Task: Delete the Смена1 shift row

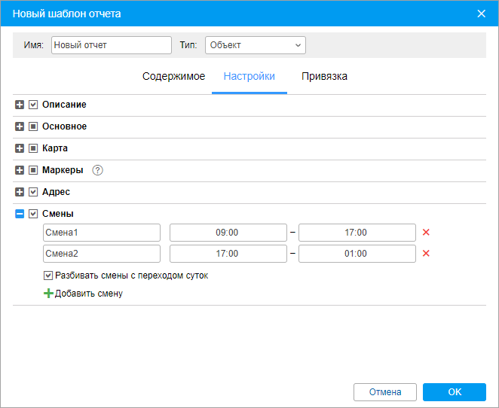Action: (426, 233)
